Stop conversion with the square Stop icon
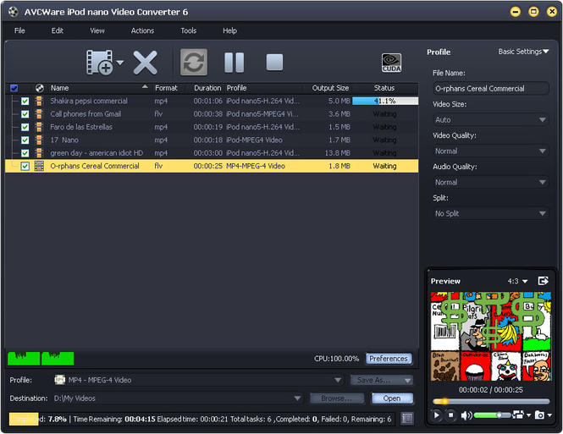The image size is (563, 434). point(274,63)
